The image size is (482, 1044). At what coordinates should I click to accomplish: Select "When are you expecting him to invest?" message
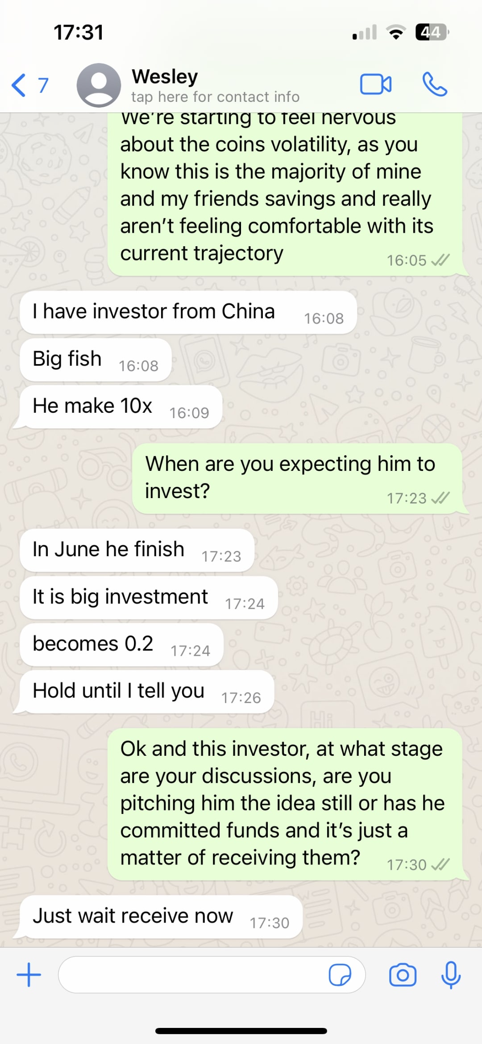[298, 478]
